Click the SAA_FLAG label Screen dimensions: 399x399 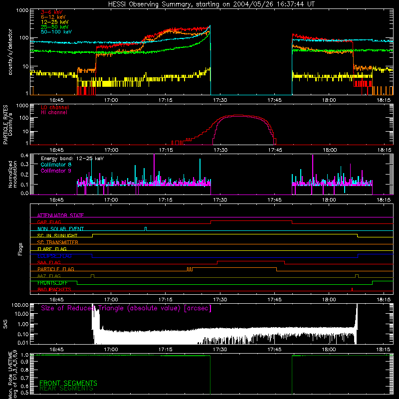pos(49,262)
